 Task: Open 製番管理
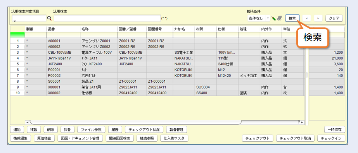click(177, 129)
